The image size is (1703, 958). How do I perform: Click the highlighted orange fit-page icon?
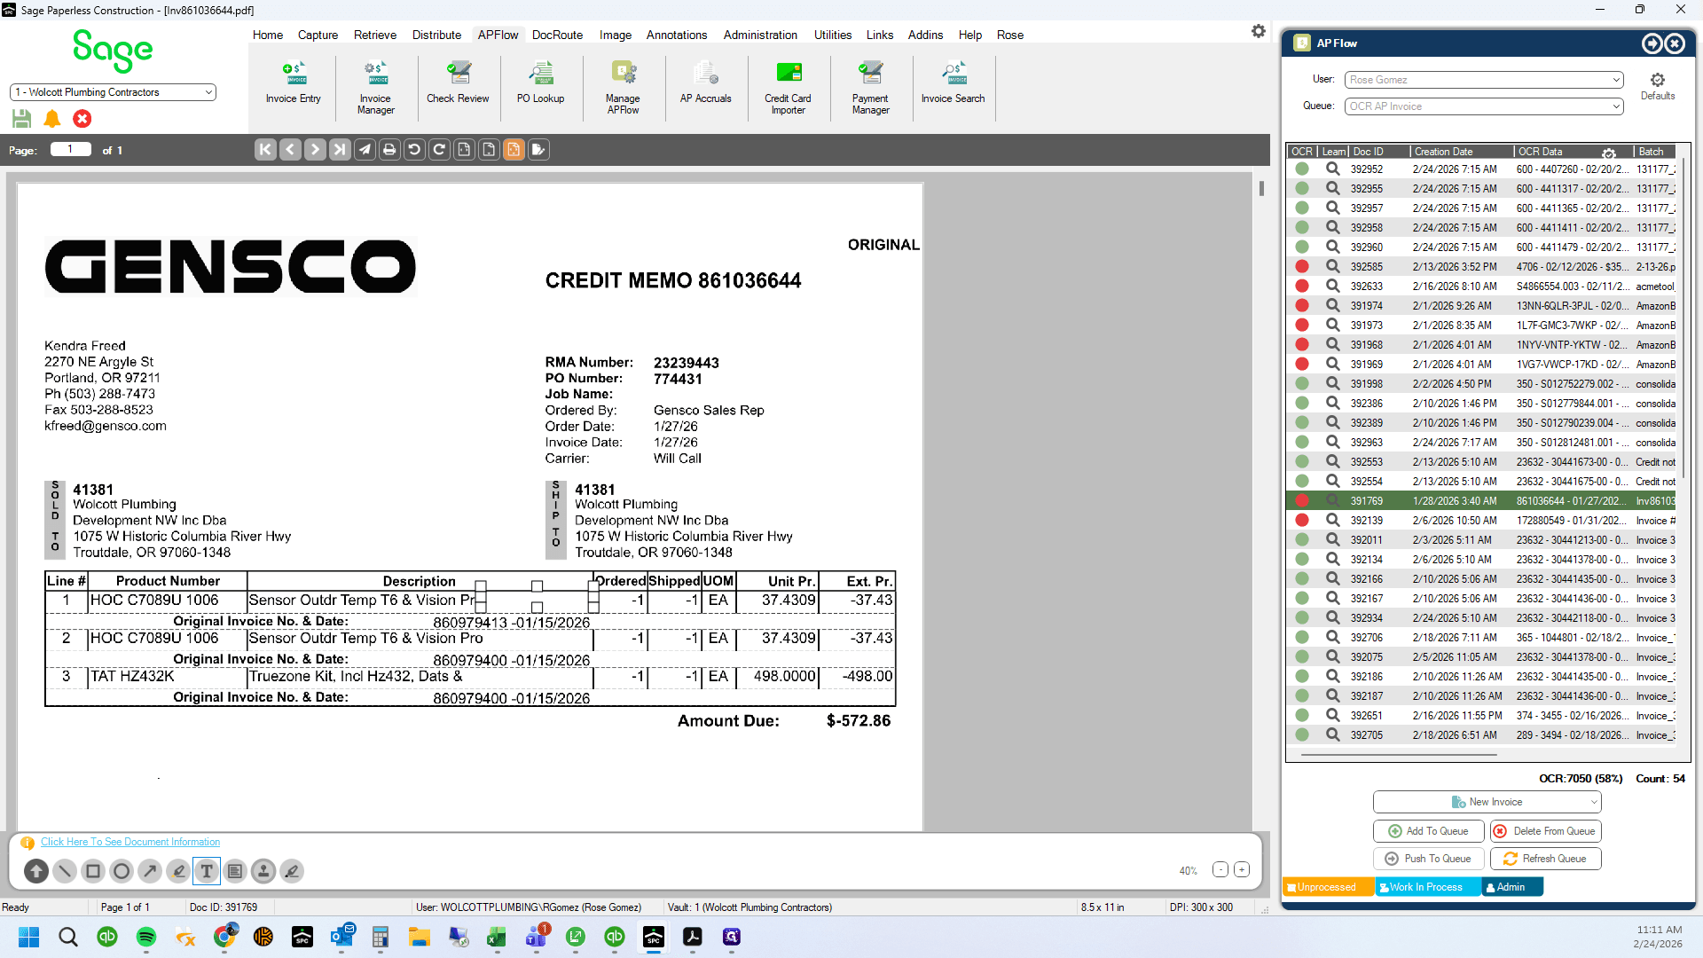click(x=514, y=150)
